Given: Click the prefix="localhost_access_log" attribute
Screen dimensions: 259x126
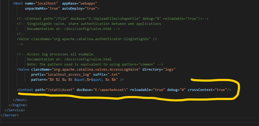Looking at the screenshot, I should click(x=61, y=75).
